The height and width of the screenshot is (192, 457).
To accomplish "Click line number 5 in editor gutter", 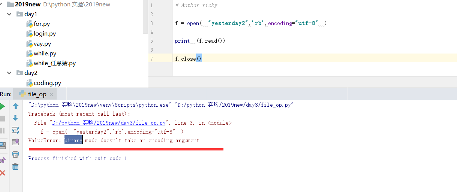I will click(x=151, y=41).
